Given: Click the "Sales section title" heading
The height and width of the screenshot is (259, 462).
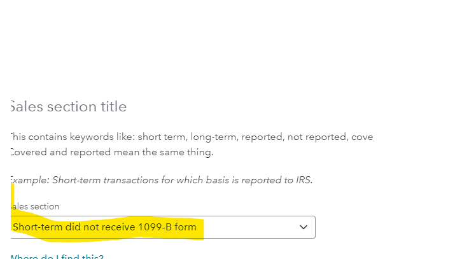Looking at the screenshot, I should point(69,106).
